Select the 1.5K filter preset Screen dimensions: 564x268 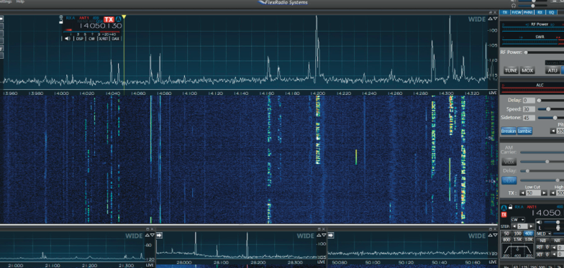(517, 239)
